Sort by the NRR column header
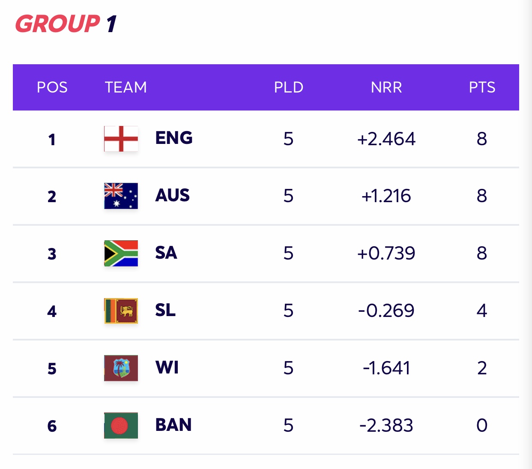 click(386, 87)
